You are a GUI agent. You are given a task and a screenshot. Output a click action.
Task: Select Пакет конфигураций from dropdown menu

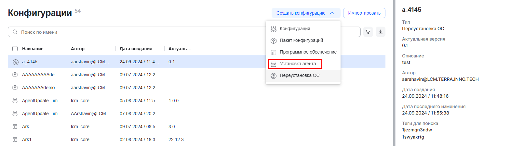[301, 40]
